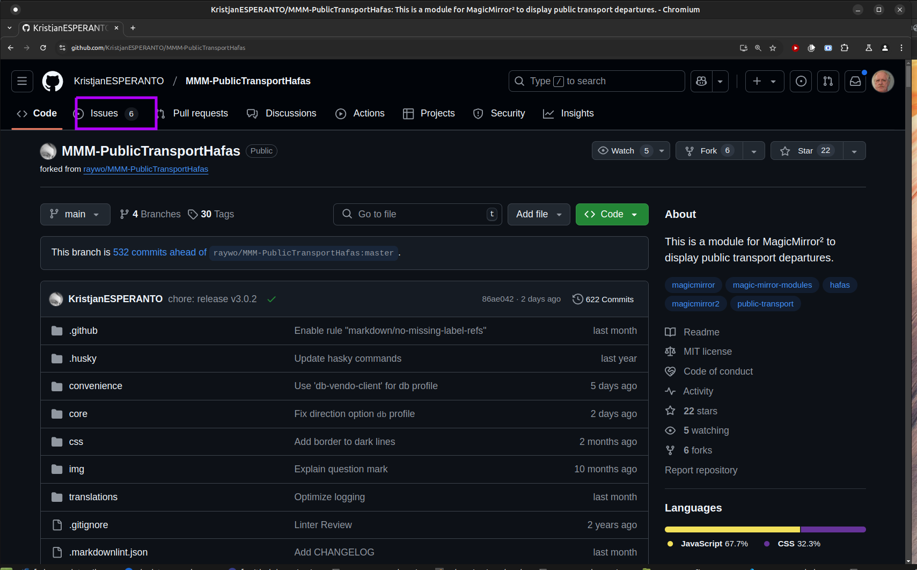This screenshot has height=570, width=917.
Task: Go to the GitHub homepage logo
Action: tap(53, 81)
